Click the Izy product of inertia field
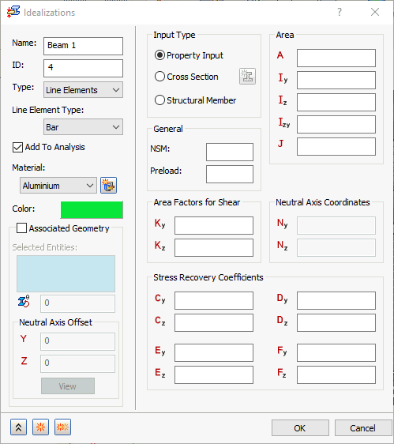The width and height of the screenshot is (394, 444). (336, 124)
